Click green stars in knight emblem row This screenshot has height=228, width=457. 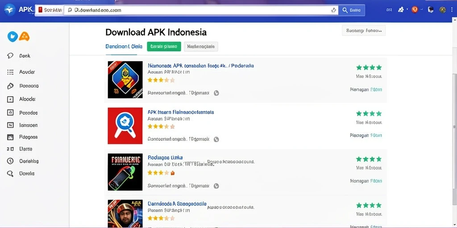coord(369,68)
